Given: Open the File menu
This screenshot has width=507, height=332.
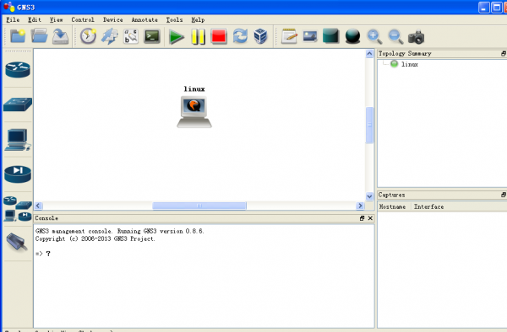Looking at the screenshot, I should [x=13, y=19].
